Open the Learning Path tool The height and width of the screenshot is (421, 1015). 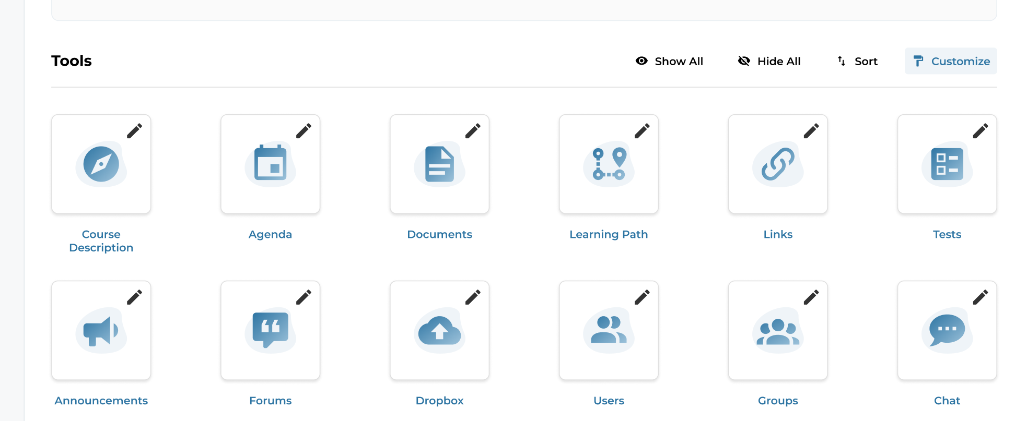point(609,164)
